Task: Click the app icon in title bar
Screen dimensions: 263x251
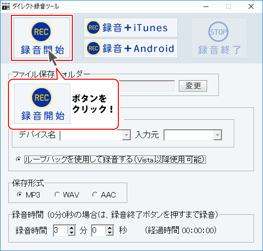Action: click(6, 6)
